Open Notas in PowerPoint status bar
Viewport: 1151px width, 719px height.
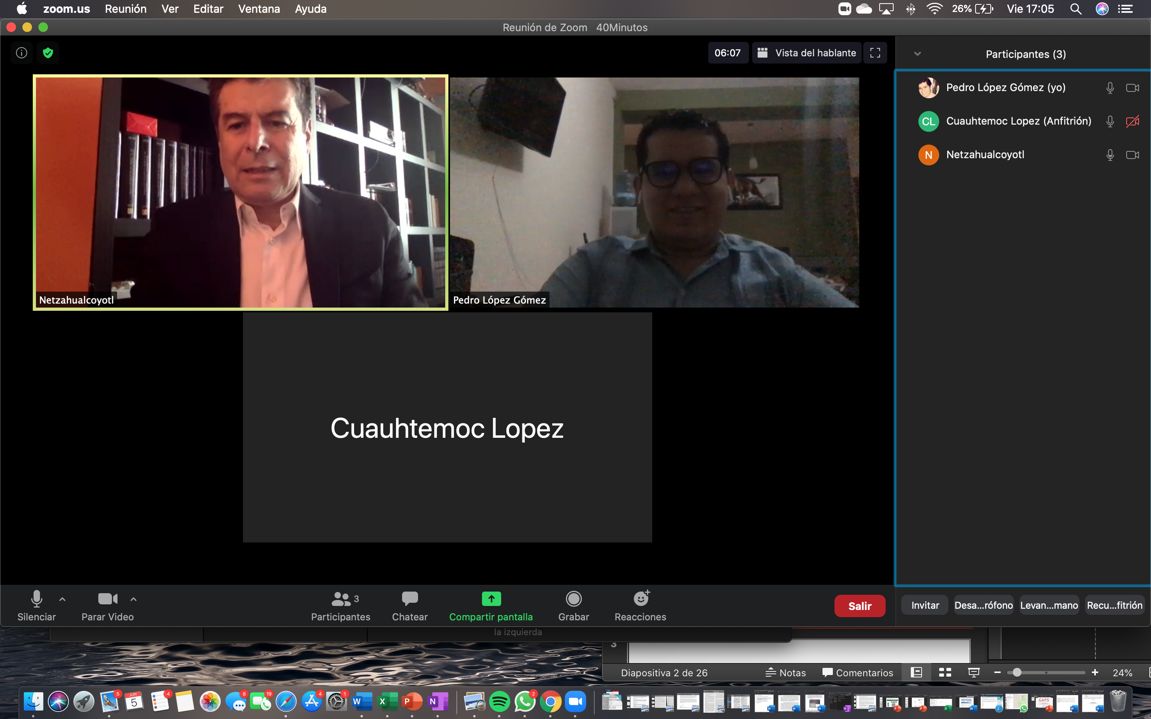coord(786,673)
